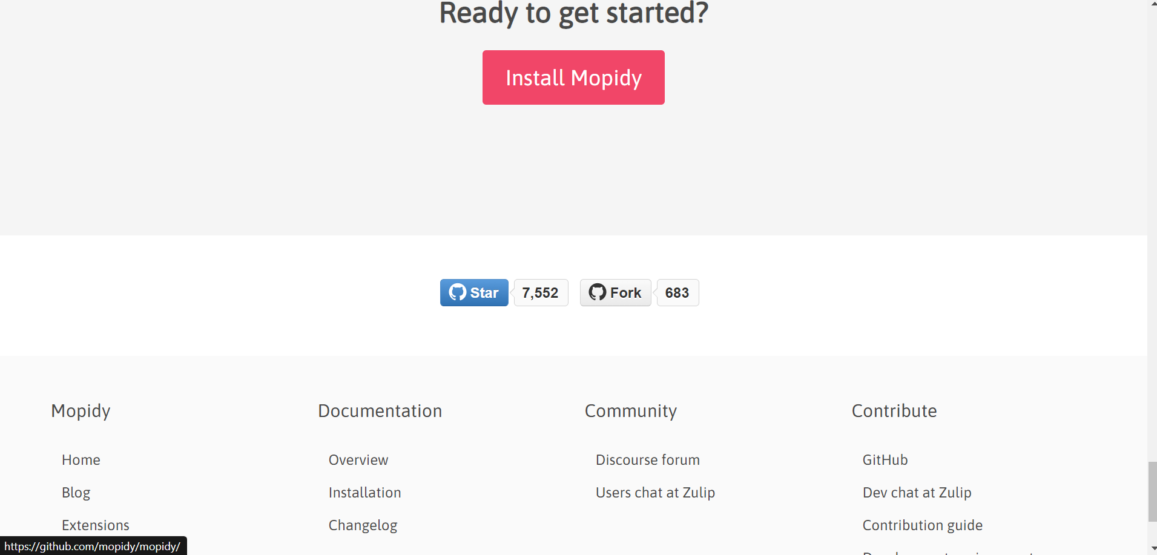1157x555 pixels.
Task: Click the Install Mopidy button
Action: click(x=573, y=77)
